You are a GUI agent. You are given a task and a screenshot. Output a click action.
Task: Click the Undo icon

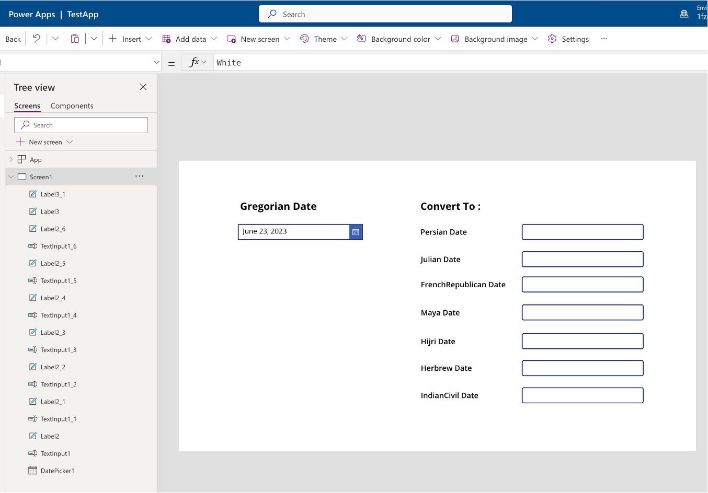click(36, 39)
